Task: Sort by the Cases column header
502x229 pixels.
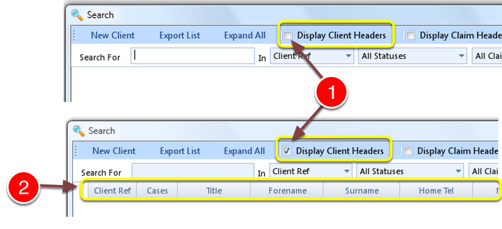Action: point(157,191)
